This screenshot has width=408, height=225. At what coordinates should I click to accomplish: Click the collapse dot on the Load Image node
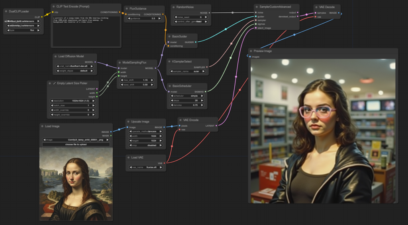point(43,126)
